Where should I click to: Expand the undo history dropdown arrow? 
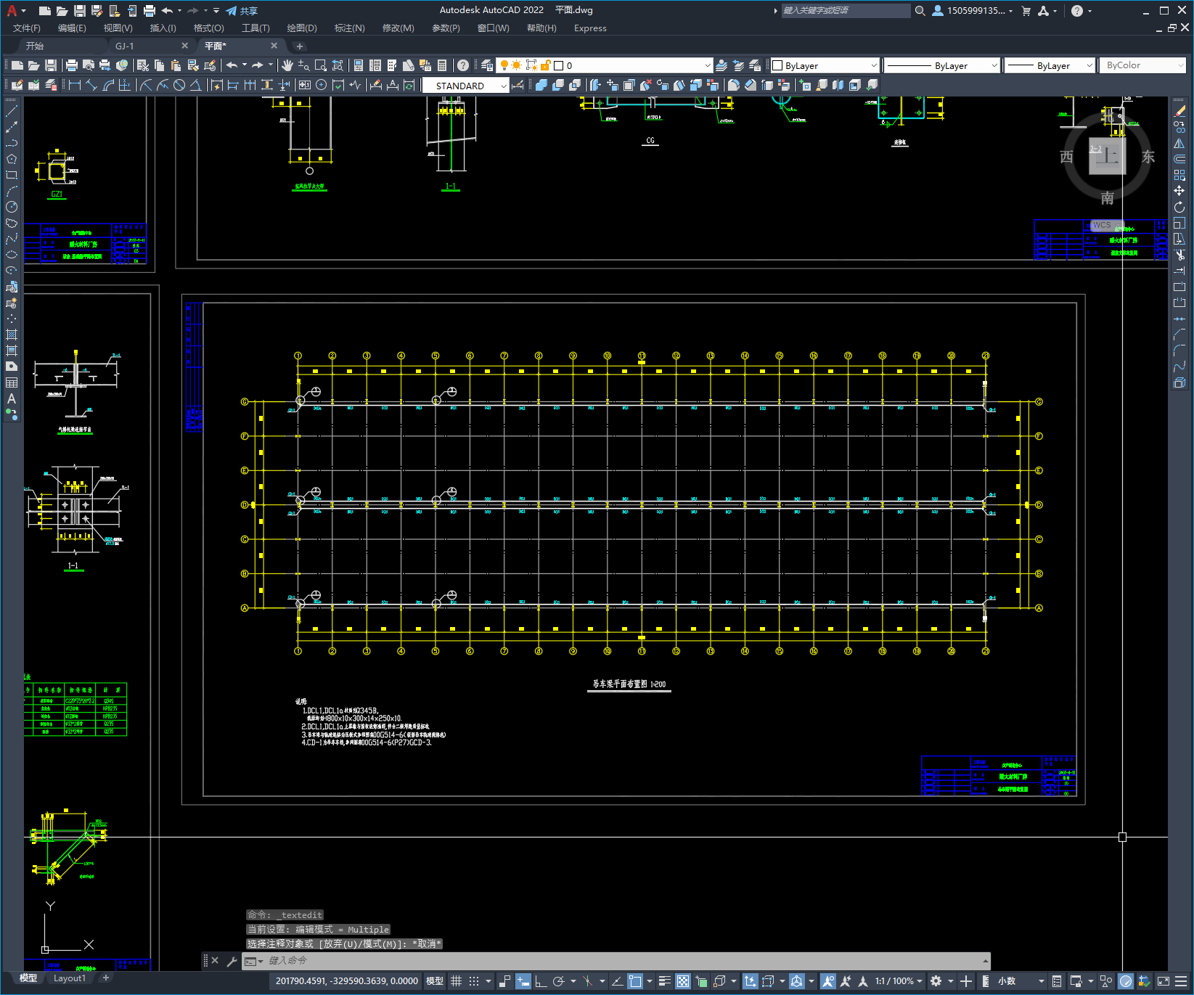(x=245, y=65)
